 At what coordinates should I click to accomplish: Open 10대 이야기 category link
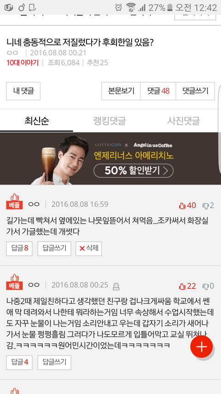click(23, 62)
